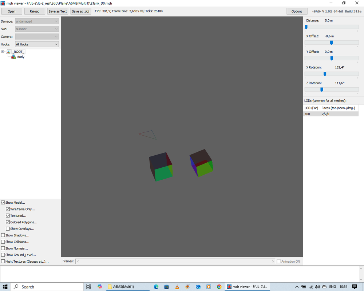Enable Show Collisions

[x=3, y=242]
